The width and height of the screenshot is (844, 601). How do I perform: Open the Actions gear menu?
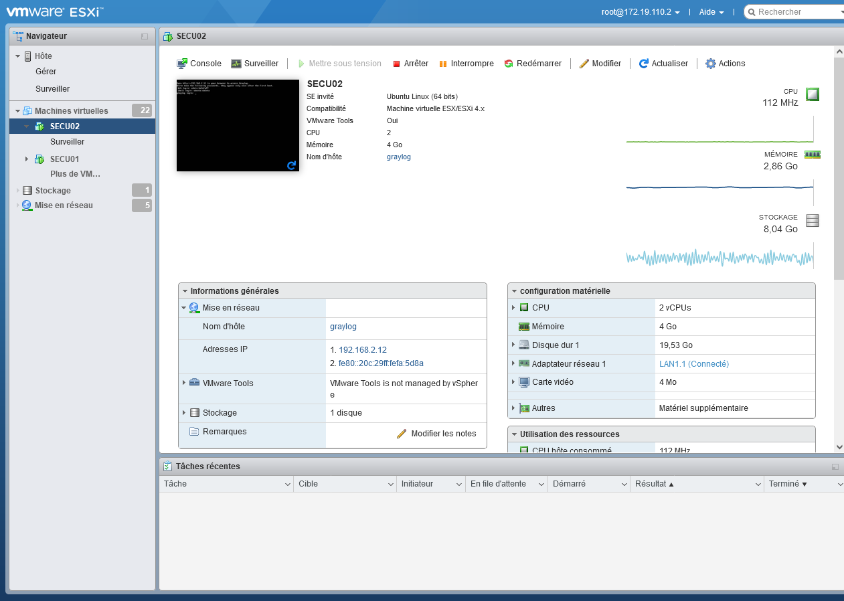tap(711, 64)
